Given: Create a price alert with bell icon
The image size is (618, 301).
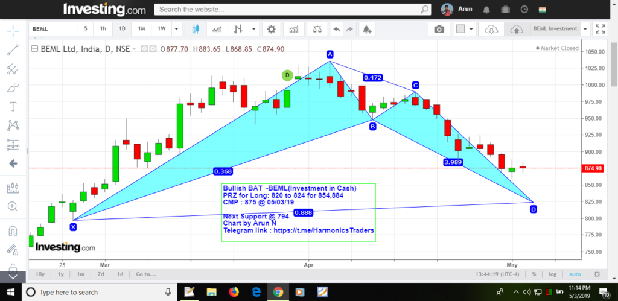Looking at the screenshot, I should click(367, 29).
